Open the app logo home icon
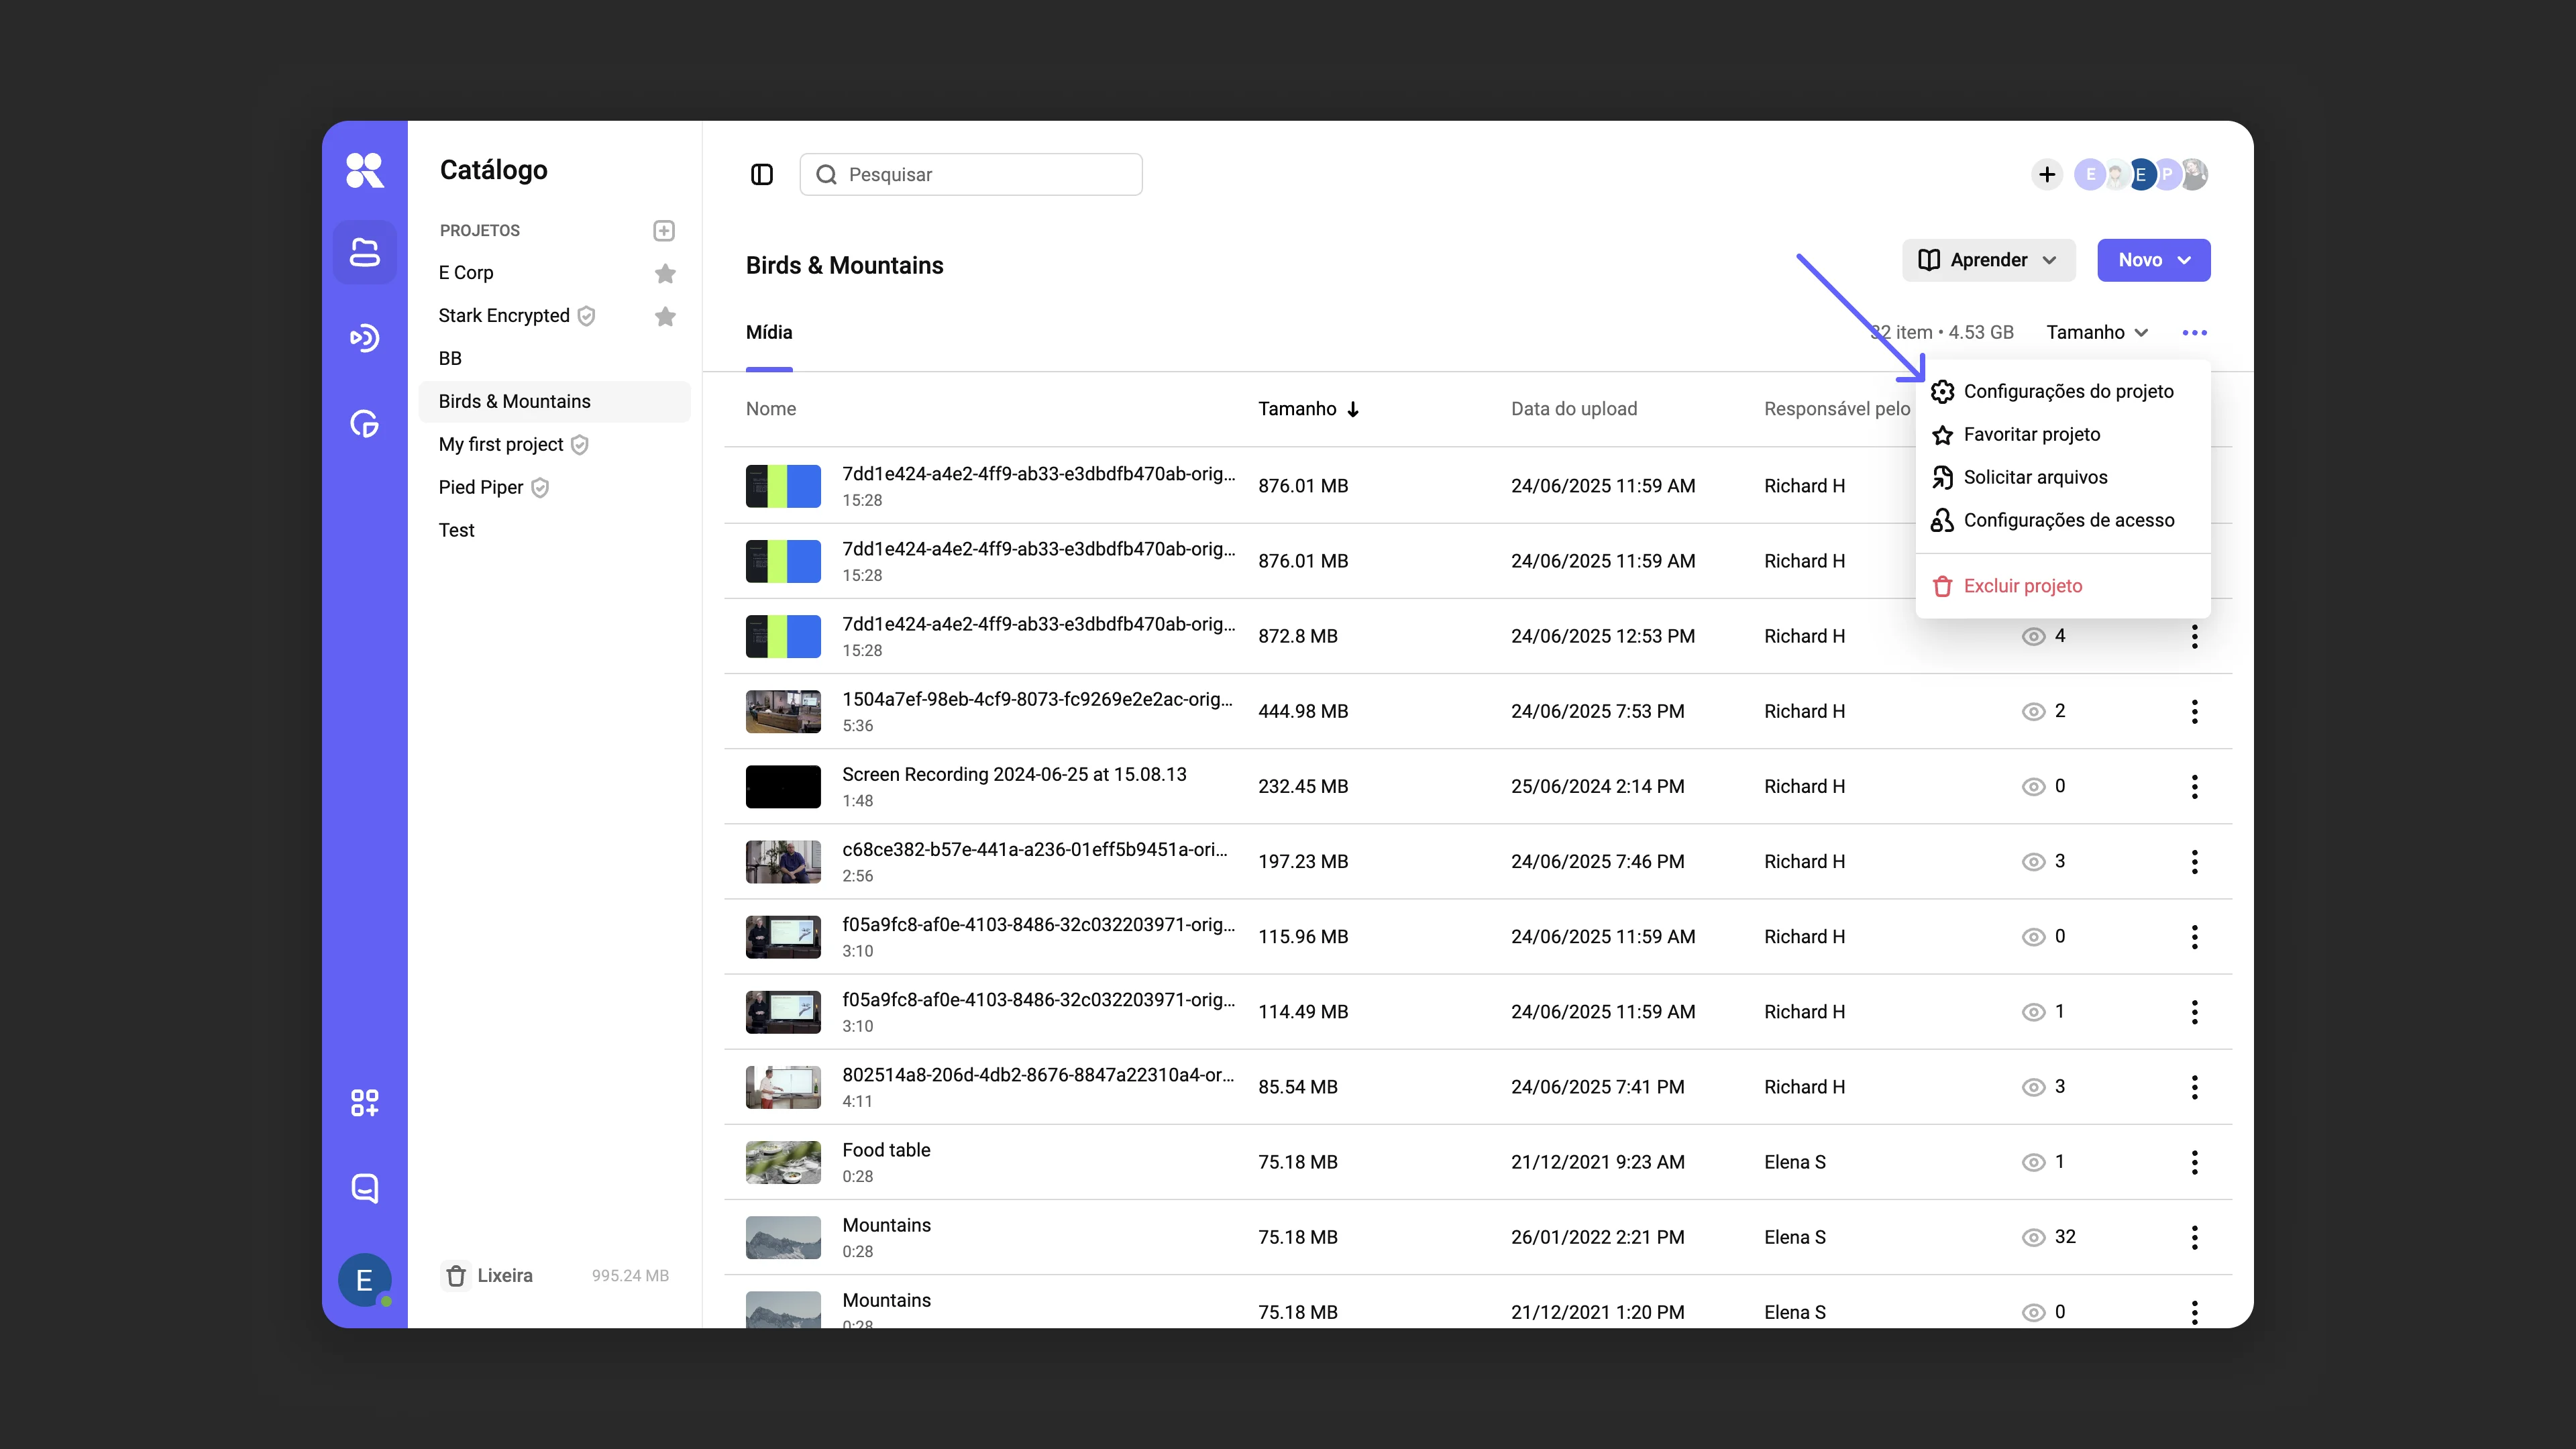This screenshot has width=2576, height=1449. [365, 170]
